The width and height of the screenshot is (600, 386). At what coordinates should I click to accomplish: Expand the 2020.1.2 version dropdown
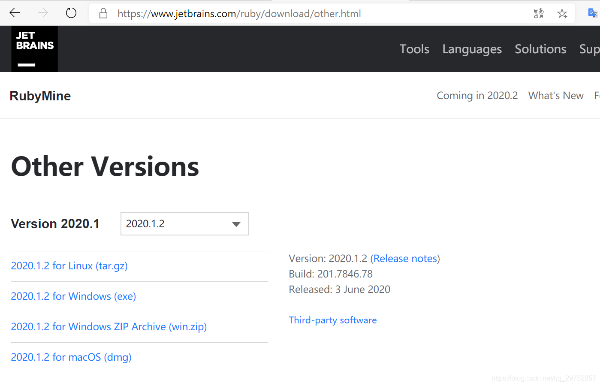[x=185, y=224]
